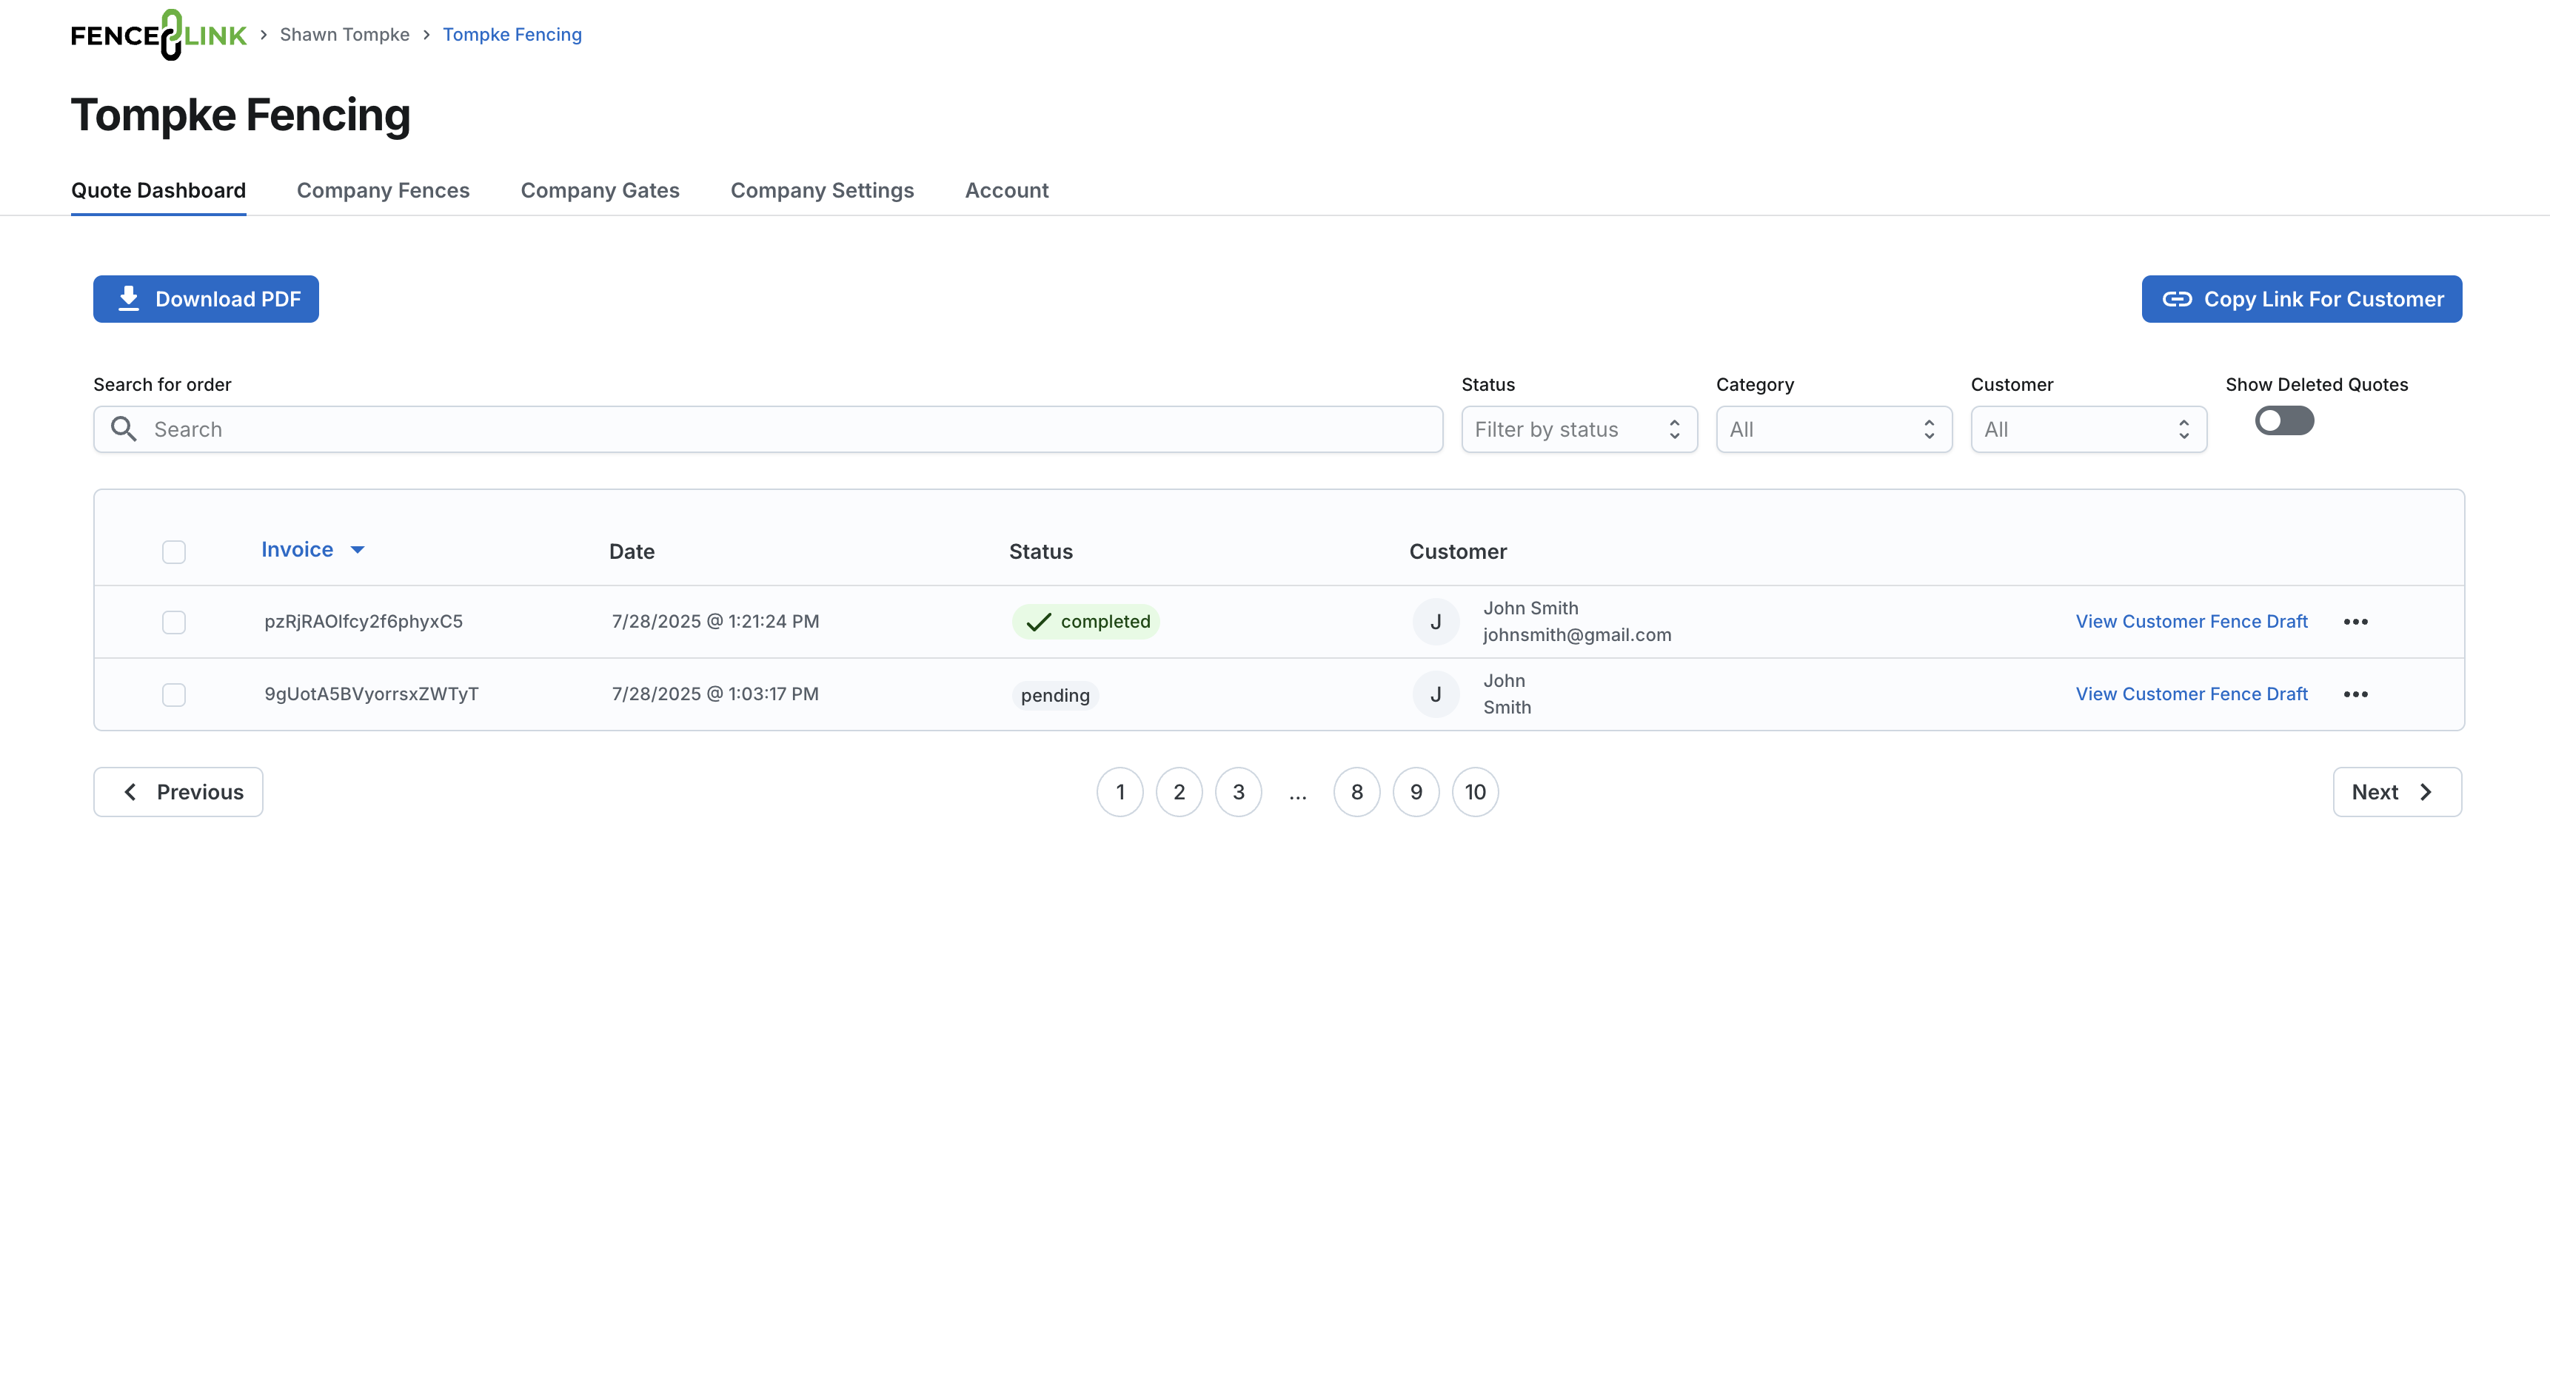Image resolution: width=2550 pixels, height=1396 pixels.
Task: Click the FenceLink logo
Action: click(x=158, y=35)
